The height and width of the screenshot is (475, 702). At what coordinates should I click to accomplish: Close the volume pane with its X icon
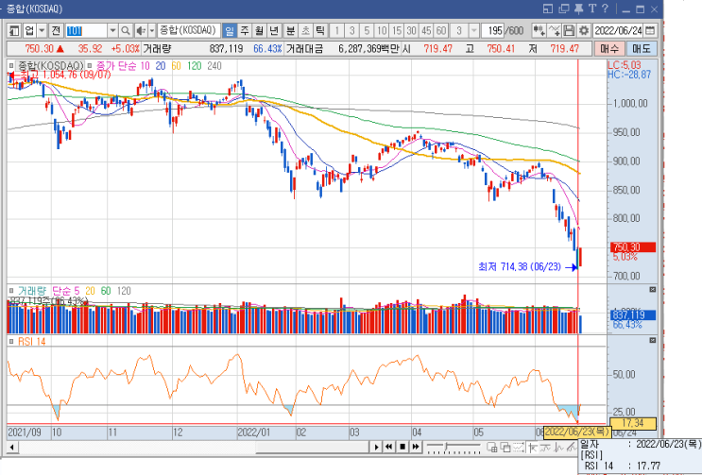coord(652,290)
